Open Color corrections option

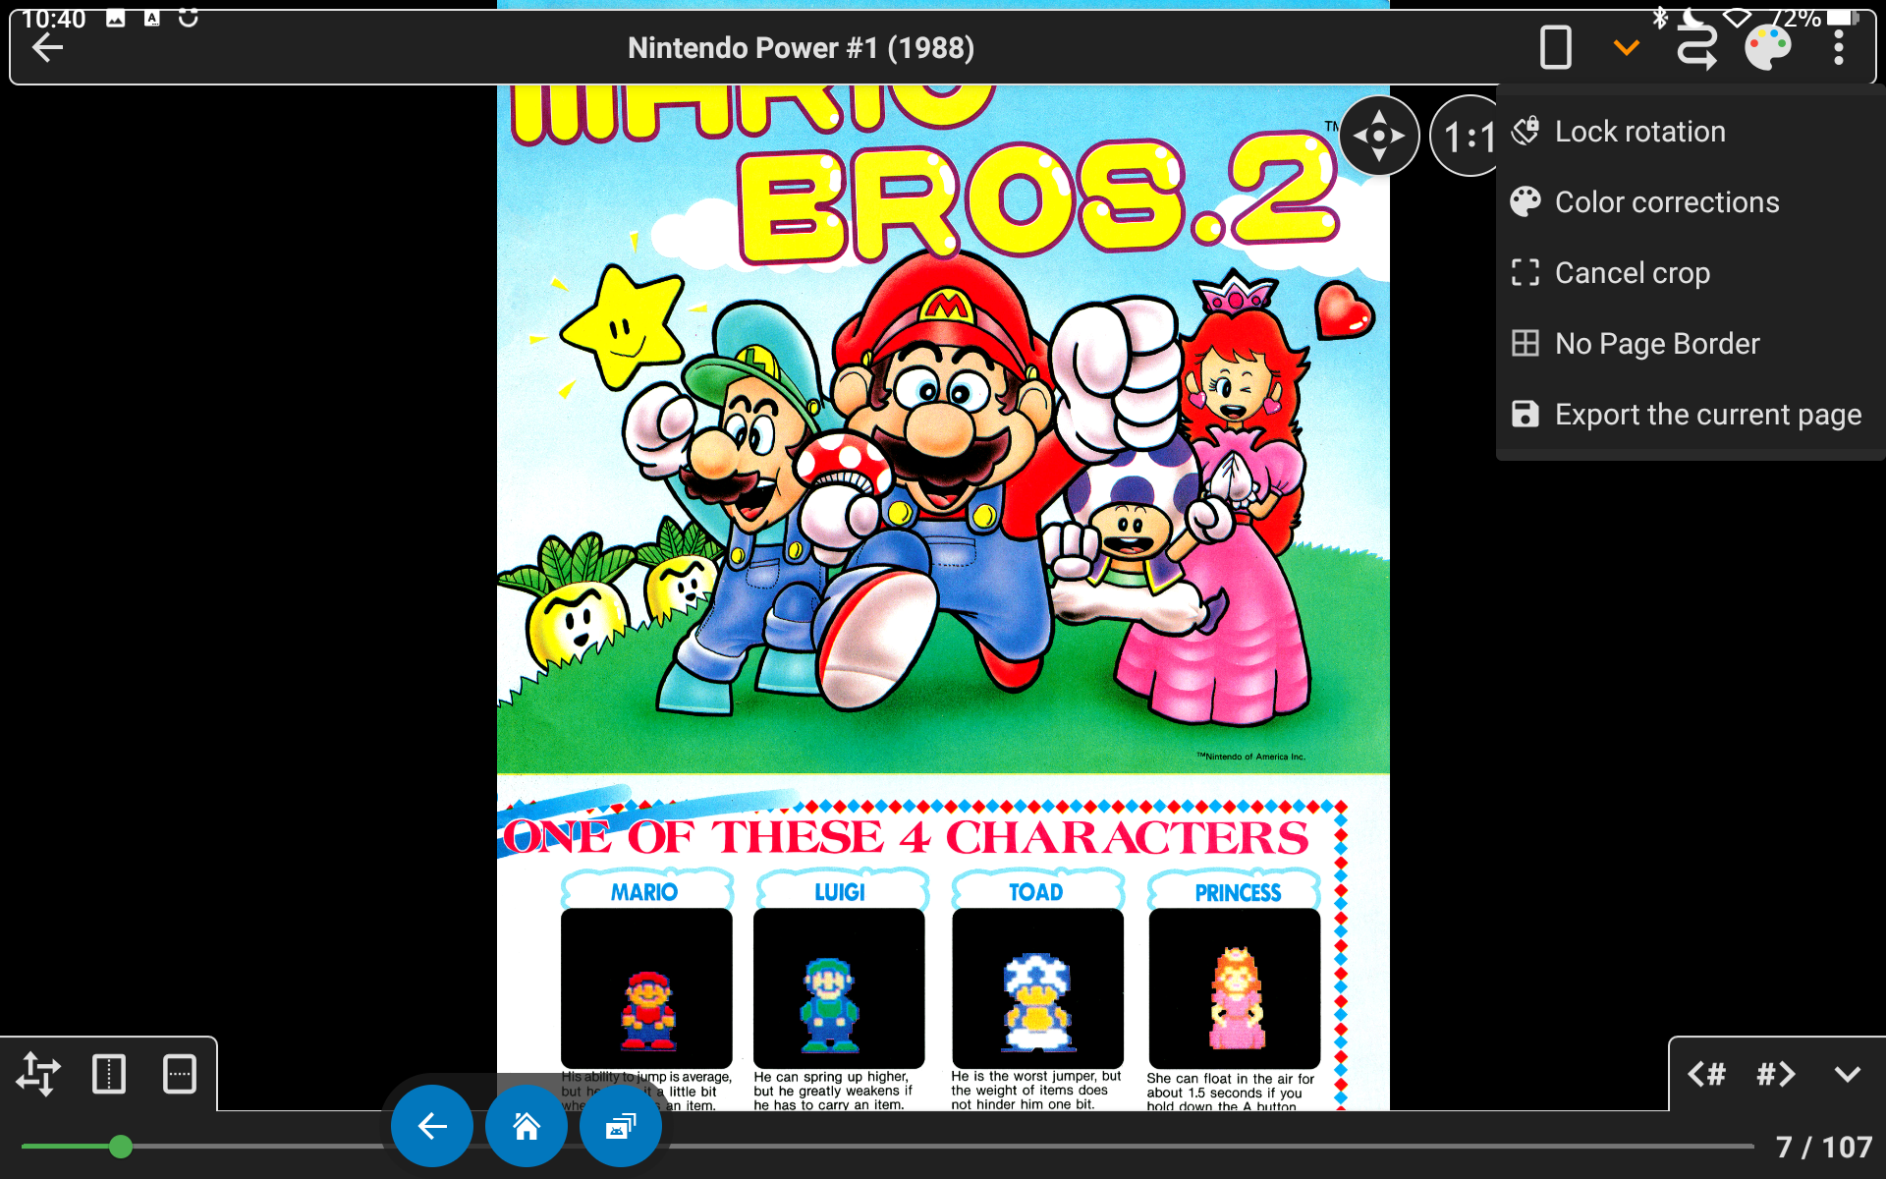tap(1690, 202)
